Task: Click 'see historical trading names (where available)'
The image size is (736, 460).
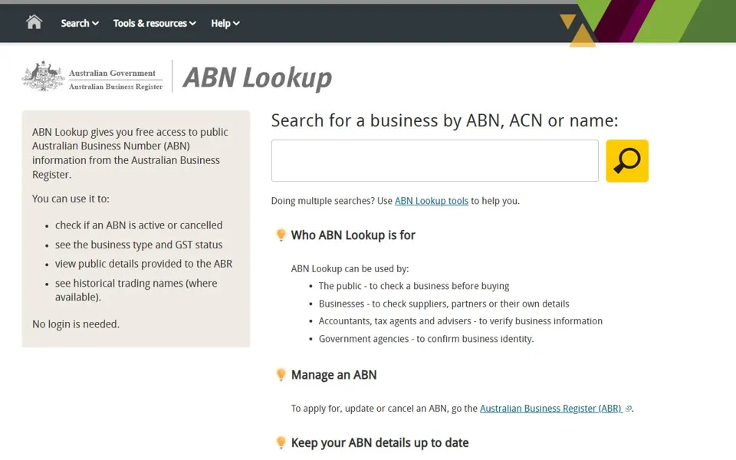Action: click(136, 290)
